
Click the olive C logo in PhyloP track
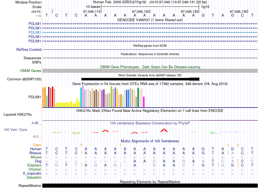pos(76,133)
